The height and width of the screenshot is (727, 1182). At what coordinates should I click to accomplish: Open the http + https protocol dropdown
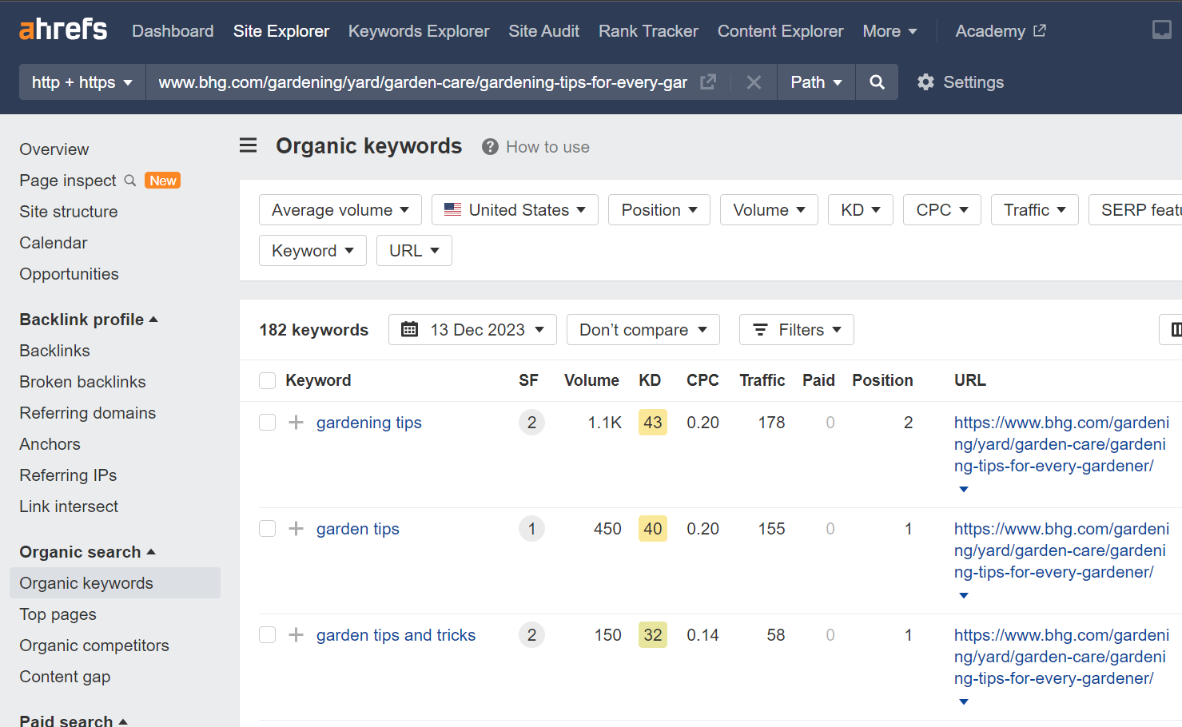pos(82,82)
